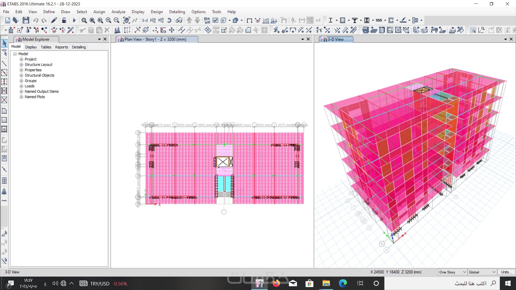Switch to 3-d view button

[x=145, y=20]
